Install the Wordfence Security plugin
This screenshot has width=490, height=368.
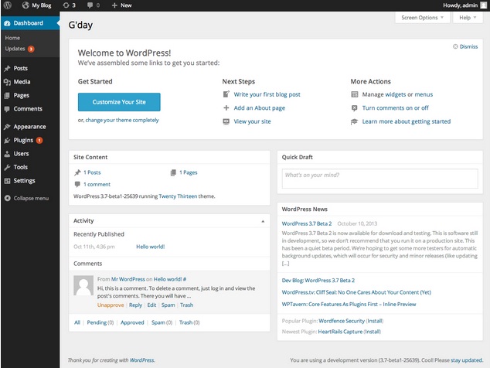point(374,321)
